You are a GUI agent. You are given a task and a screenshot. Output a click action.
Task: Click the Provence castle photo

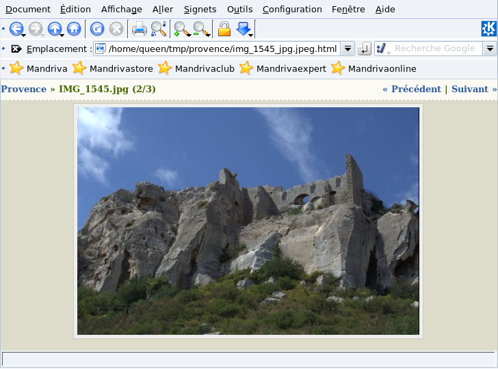tap(248, 221)
